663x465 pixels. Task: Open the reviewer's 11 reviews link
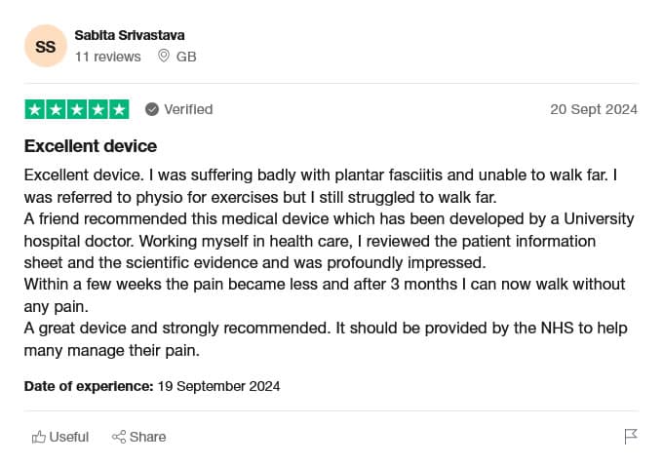107,57
